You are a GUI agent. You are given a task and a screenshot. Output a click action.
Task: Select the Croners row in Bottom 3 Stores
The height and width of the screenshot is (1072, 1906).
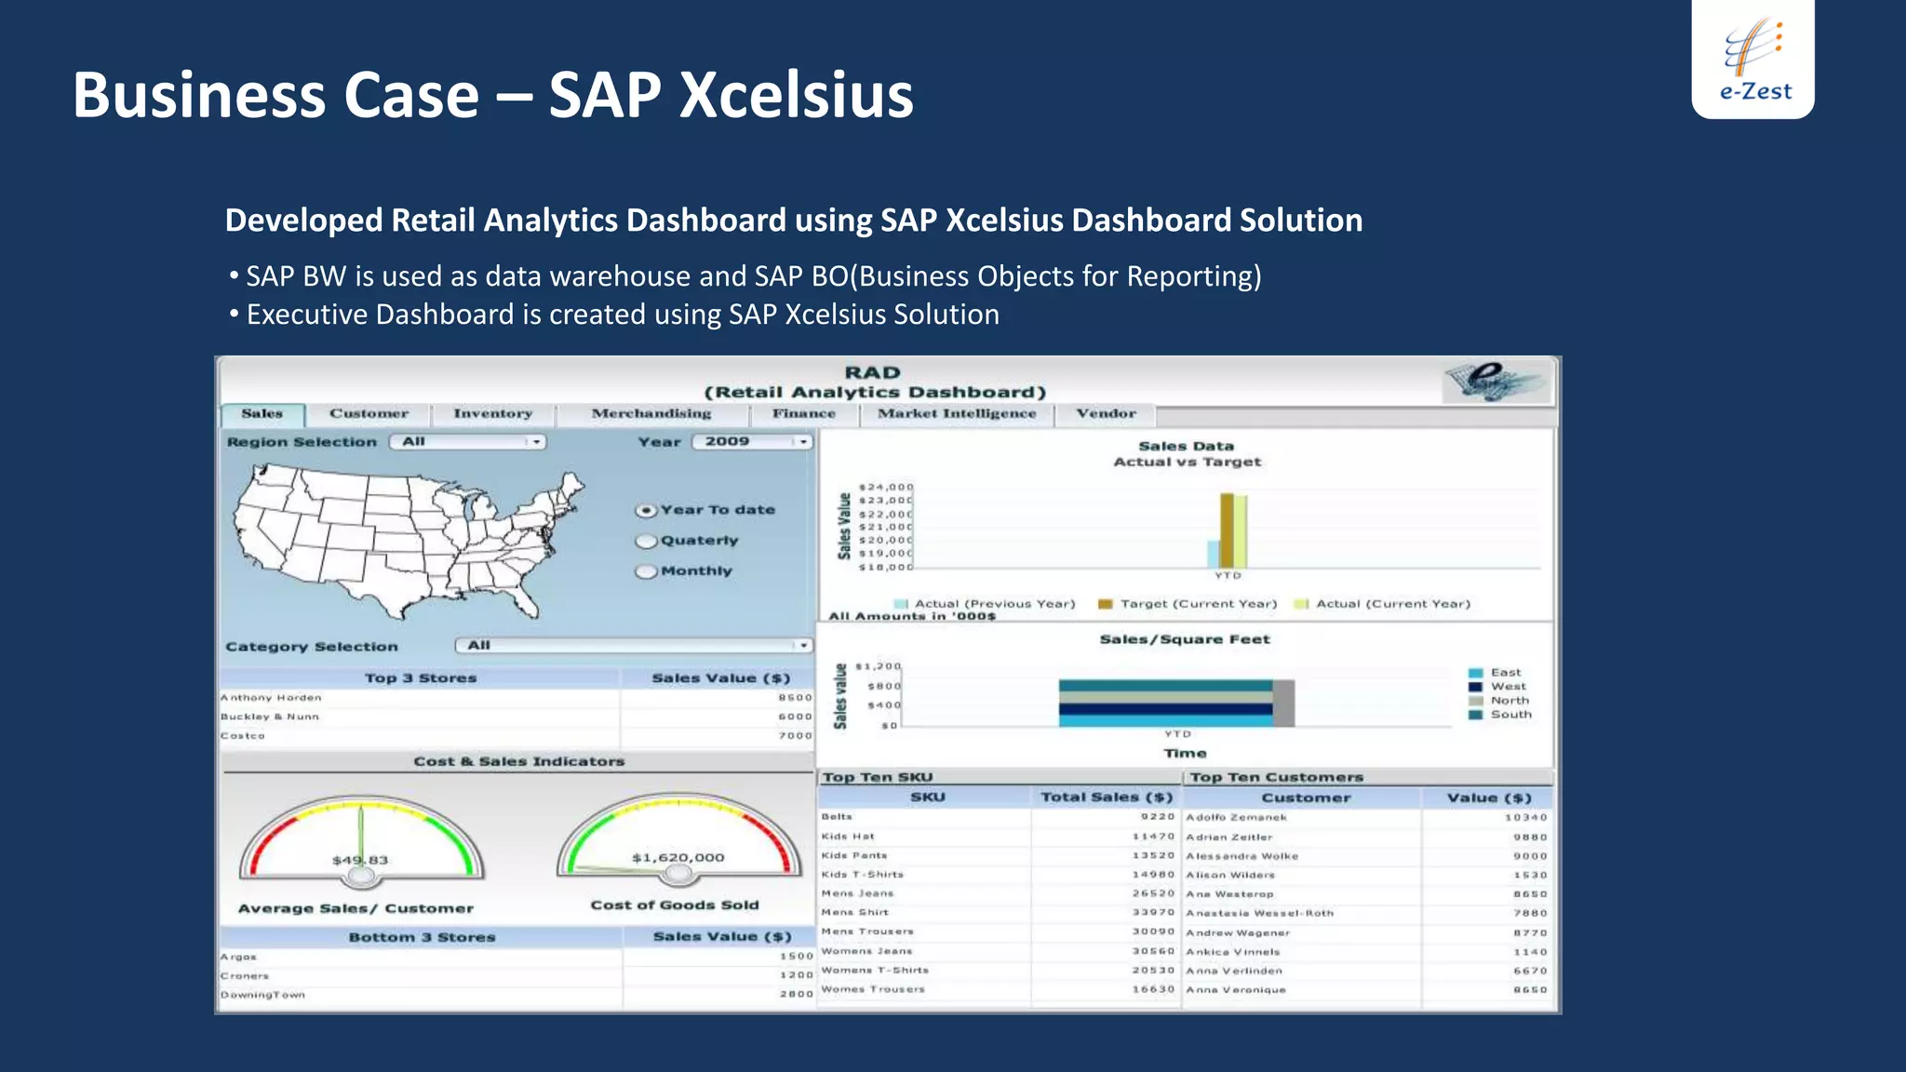pyautogui.click(x=517, y=975)
